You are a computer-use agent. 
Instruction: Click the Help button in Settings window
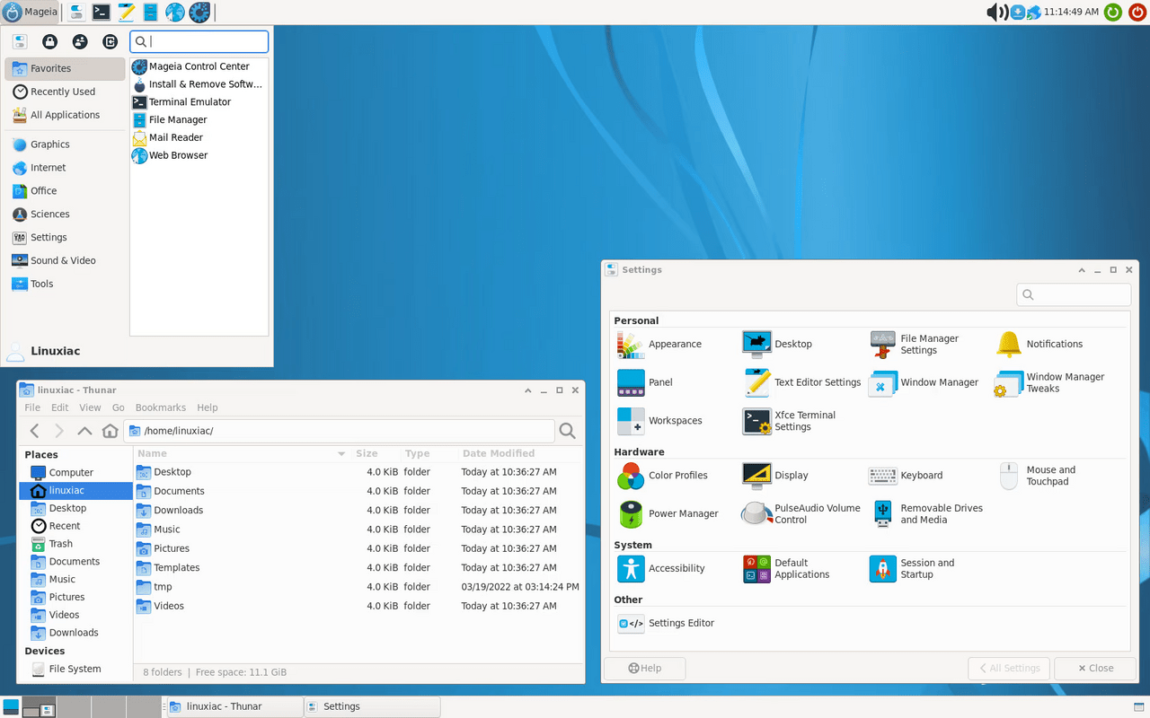pyautogui.click(x=644, y=668)
